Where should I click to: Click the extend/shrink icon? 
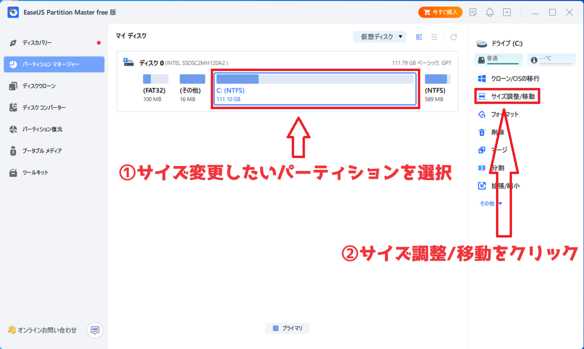482,185
